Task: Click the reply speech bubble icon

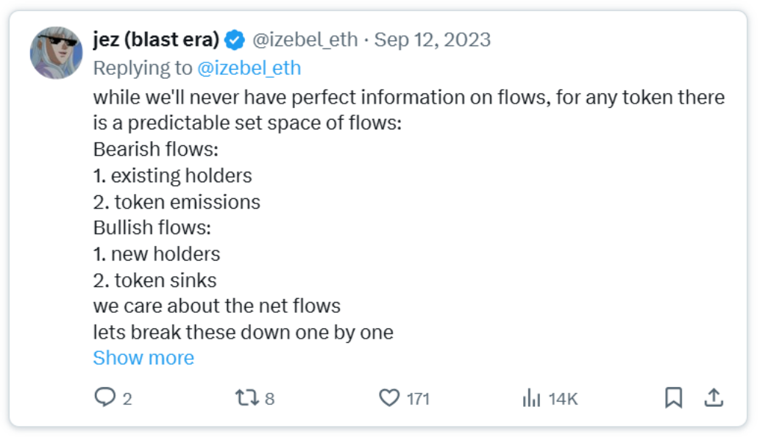Action: [x=104, y=398]
